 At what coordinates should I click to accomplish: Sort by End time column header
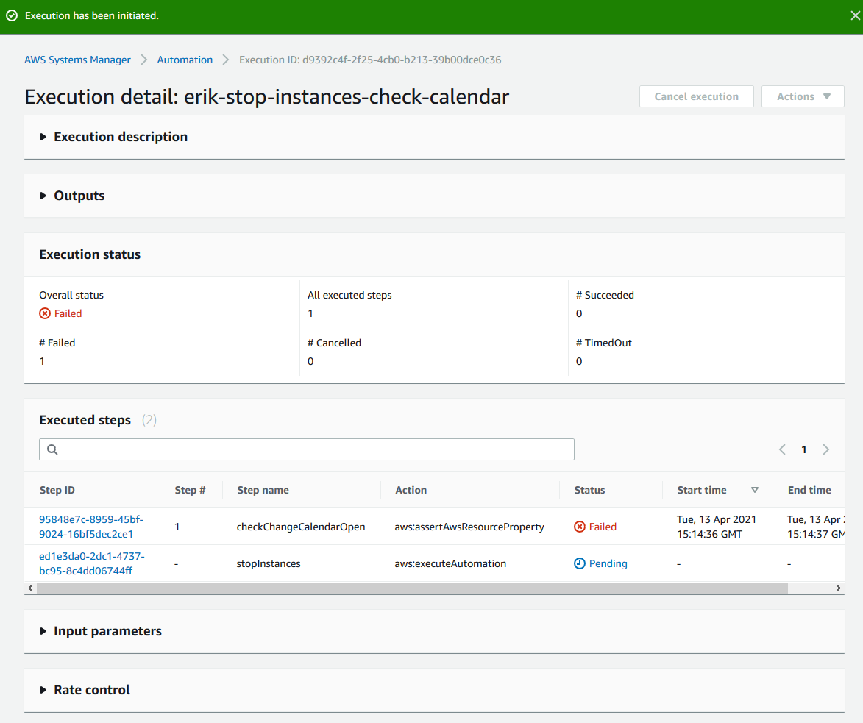click(809, 491)
